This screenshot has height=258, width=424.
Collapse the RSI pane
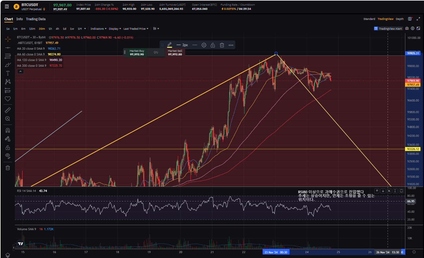[x=395, y=191]
